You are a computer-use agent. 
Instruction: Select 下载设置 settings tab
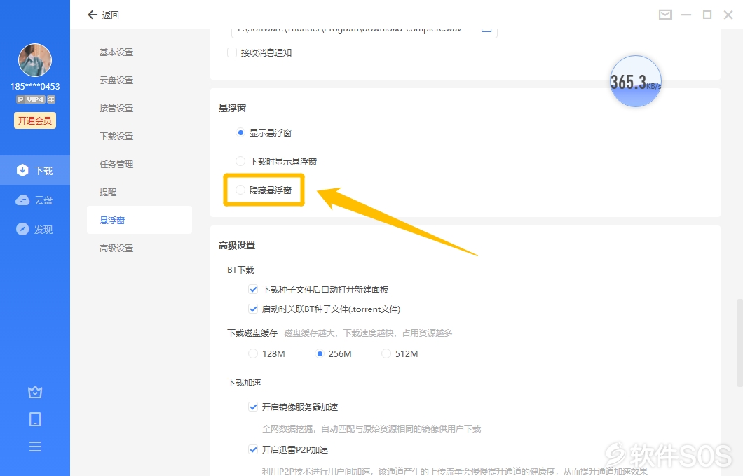[139, 136]
